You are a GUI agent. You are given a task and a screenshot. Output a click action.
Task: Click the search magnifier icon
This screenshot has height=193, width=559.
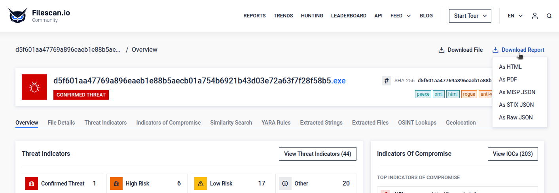[549, 16]
